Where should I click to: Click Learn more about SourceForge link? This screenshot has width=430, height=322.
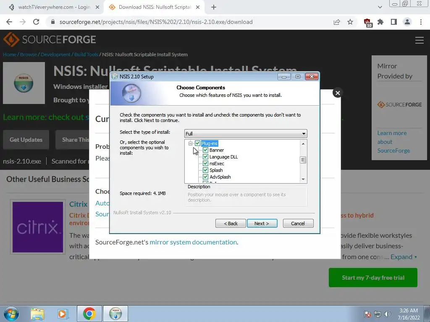point(393,142)
